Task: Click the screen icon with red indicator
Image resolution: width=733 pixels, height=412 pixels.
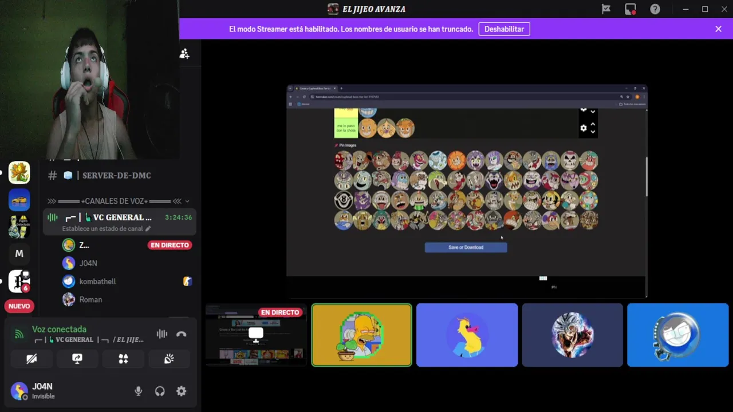Action: (x=630, y=9)
